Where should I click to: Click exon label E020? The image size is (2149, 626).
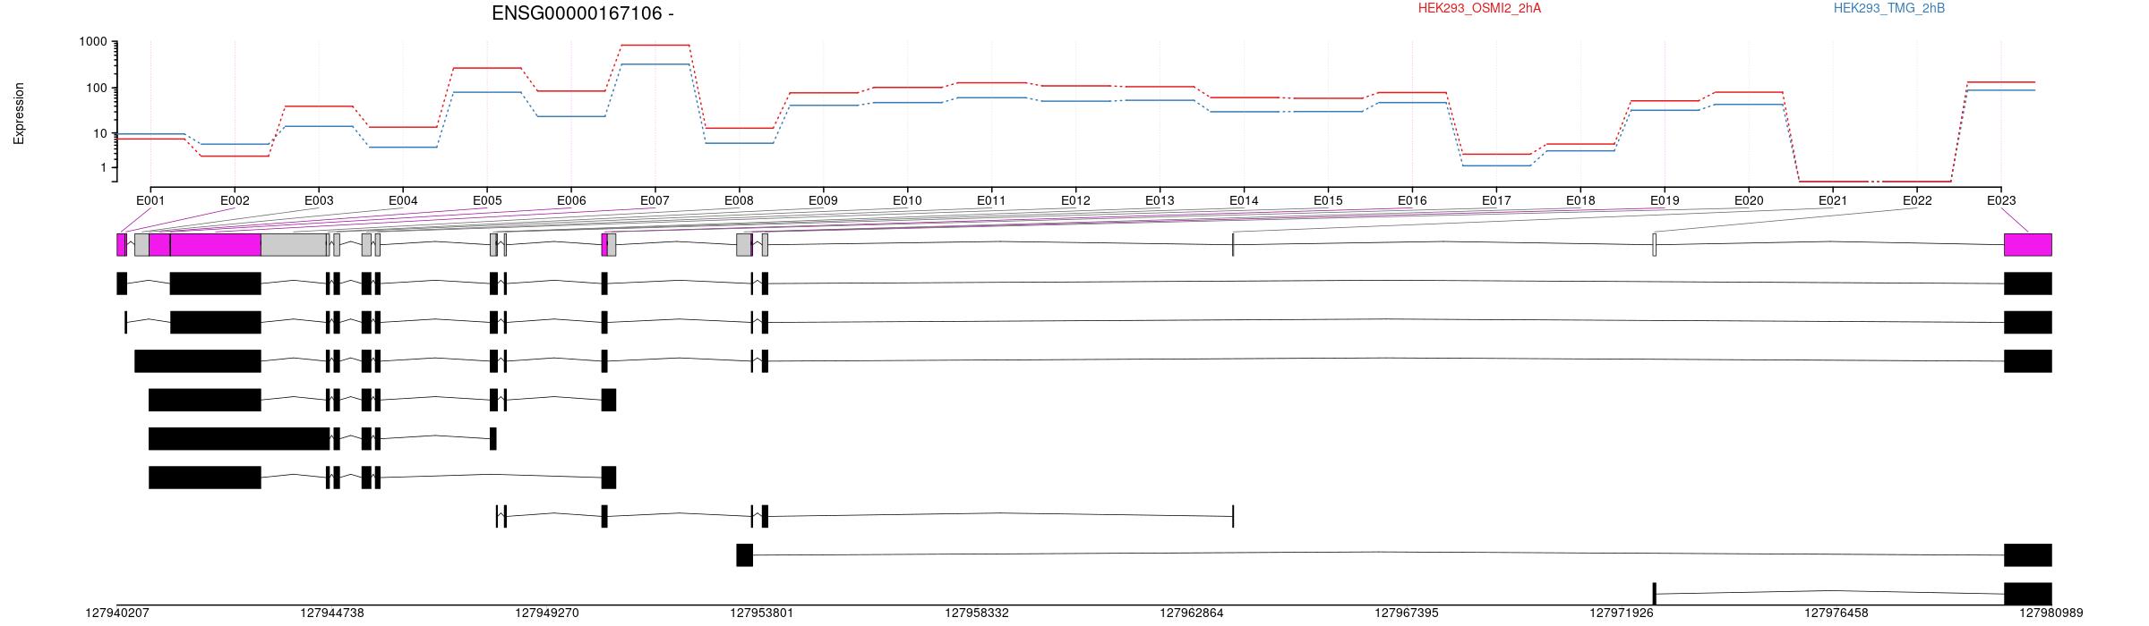click(x=1749, y=201)
